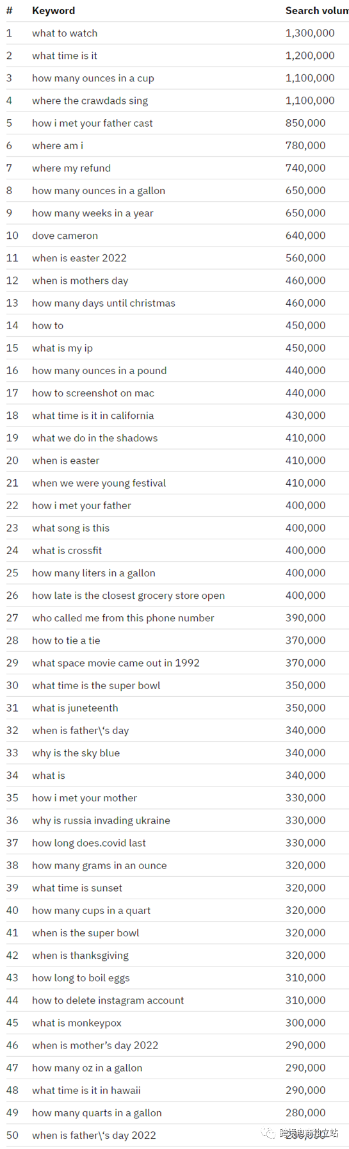349x1149 pixels.
Task: Click 'what we do in the shadows'
Action: coord(95,438)
